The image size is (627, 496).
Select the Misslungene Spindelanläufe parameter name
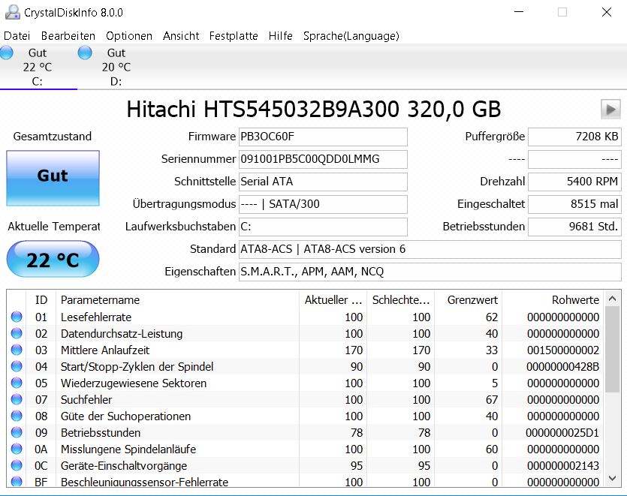[128, 449]
